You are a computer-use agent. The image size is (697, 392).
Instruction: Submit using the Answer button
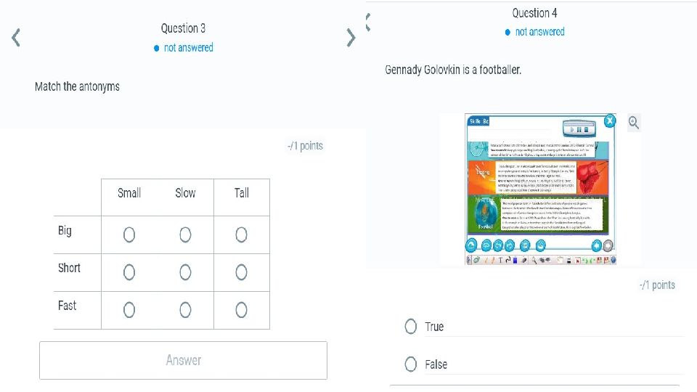pyautogui.click(x=183, y=361)
